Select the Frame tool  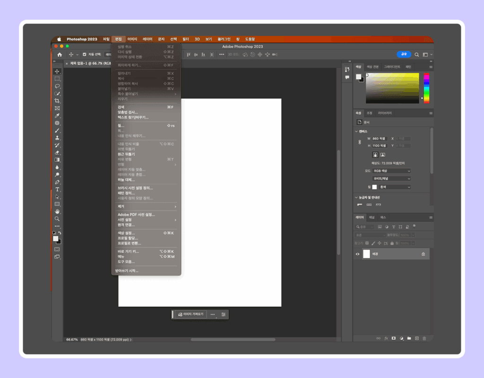[x=57, y=109]
